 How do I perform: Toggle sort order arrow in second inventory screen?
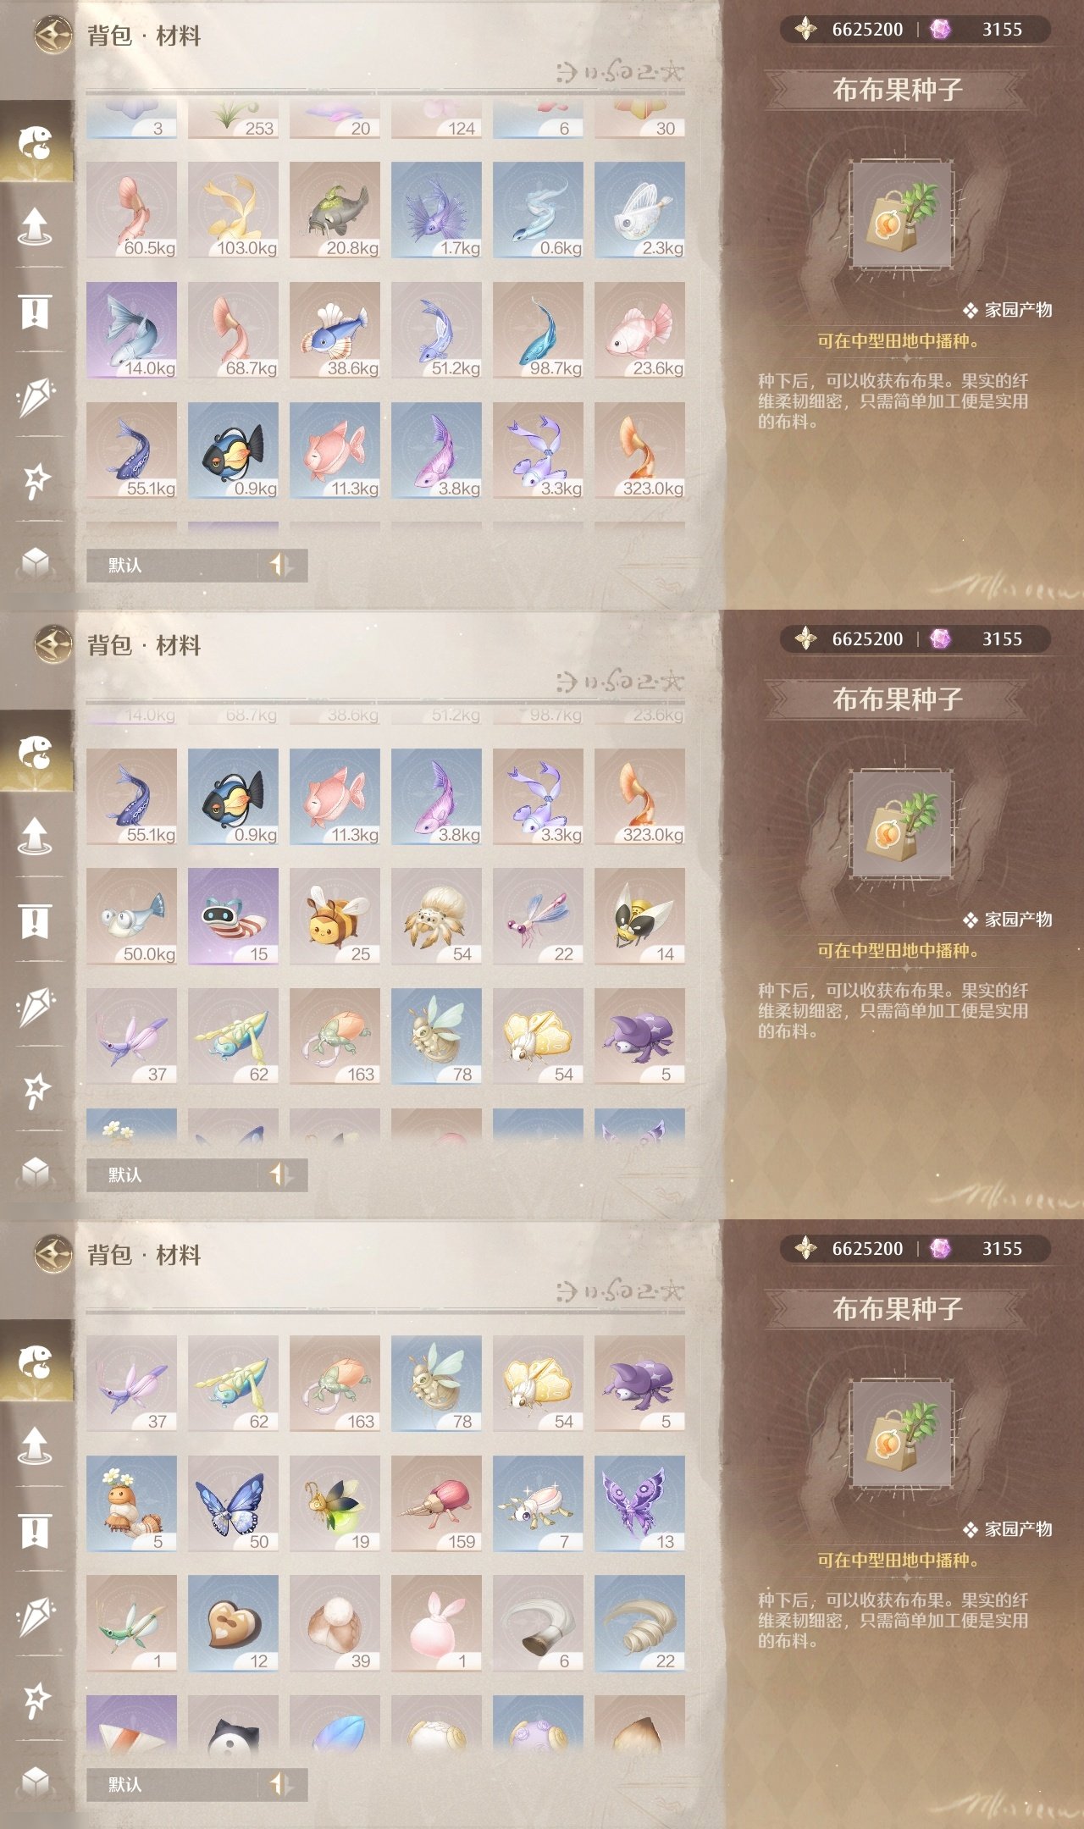coord(280,1174)
